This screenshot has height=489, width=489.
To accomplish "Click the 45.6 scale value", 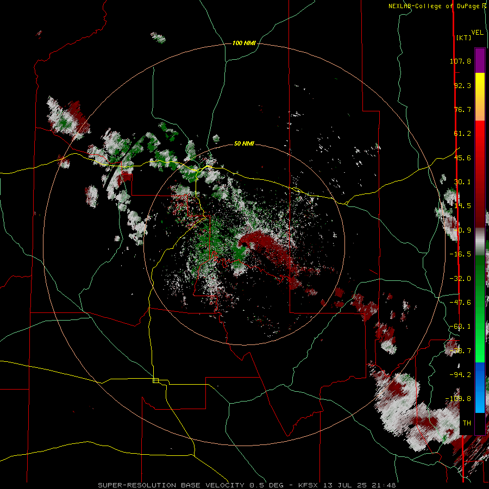I will click(462, 158).
